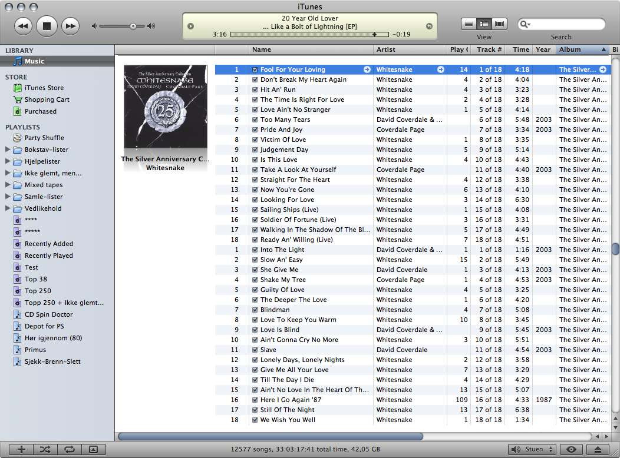Expand the Samle-lister folder
This screenshot has height=458, width=620.
point(8,196)
